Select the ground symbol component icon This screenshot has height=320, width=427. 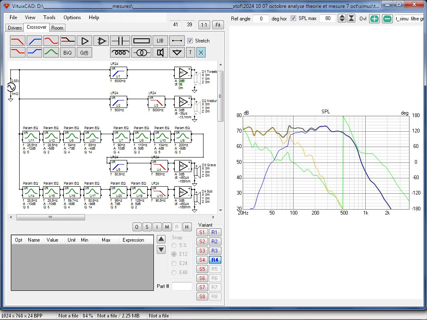[x=177, y=52]
